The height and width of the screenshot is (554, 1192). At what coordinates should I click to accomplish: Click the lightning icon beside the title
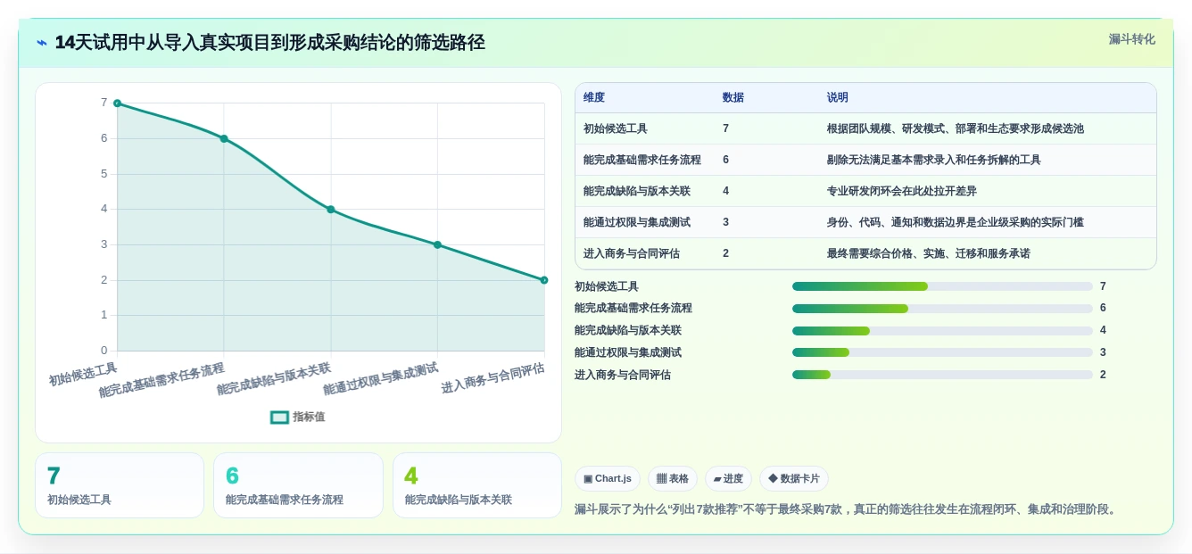tap(42, 43)
